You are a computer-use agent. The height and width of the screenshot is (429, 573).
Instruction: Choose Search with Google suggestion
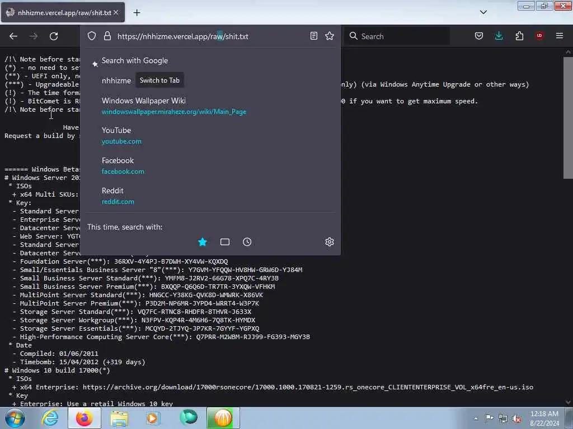coord(210,60)
